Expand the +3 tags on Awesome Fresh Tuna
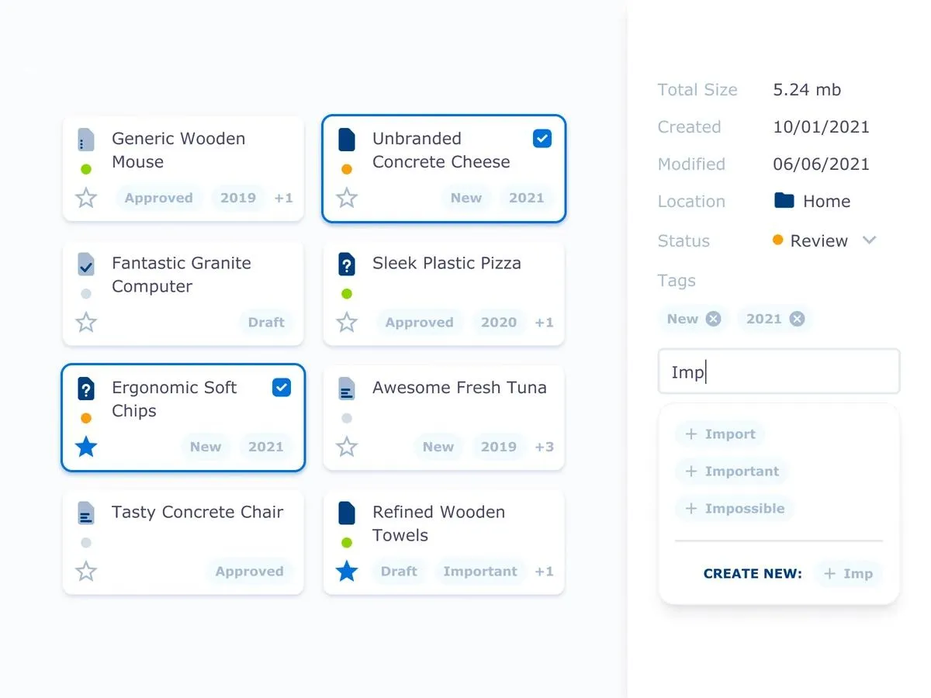This screenshot has height=698, width=931. pos(544,447)
